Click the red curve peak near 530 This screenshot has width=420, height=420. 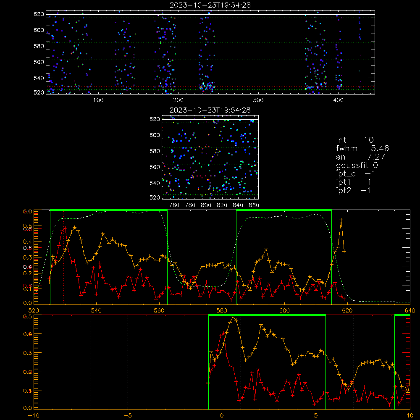(65, 228)
